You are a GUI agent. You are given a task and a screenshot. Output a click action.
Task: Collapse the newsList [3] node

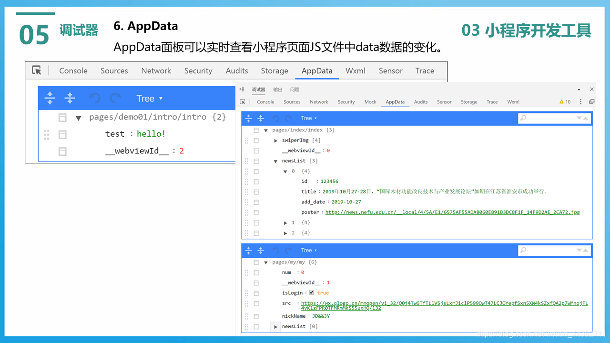275,161
